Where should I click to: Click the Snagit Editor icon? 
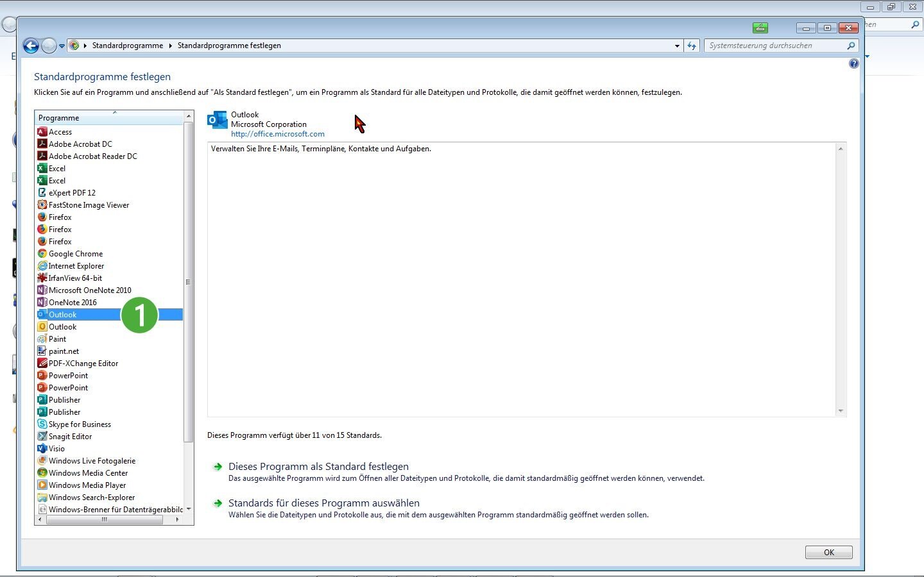[42, 437]
